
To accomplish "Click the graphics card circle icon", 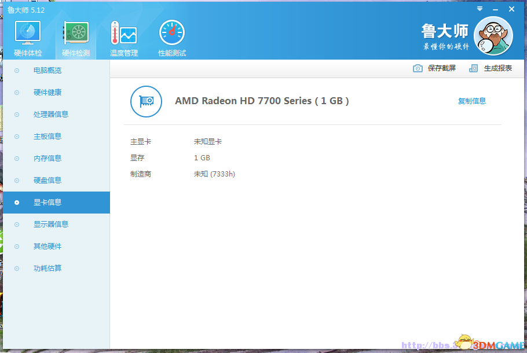I will [x=146, y=101].
